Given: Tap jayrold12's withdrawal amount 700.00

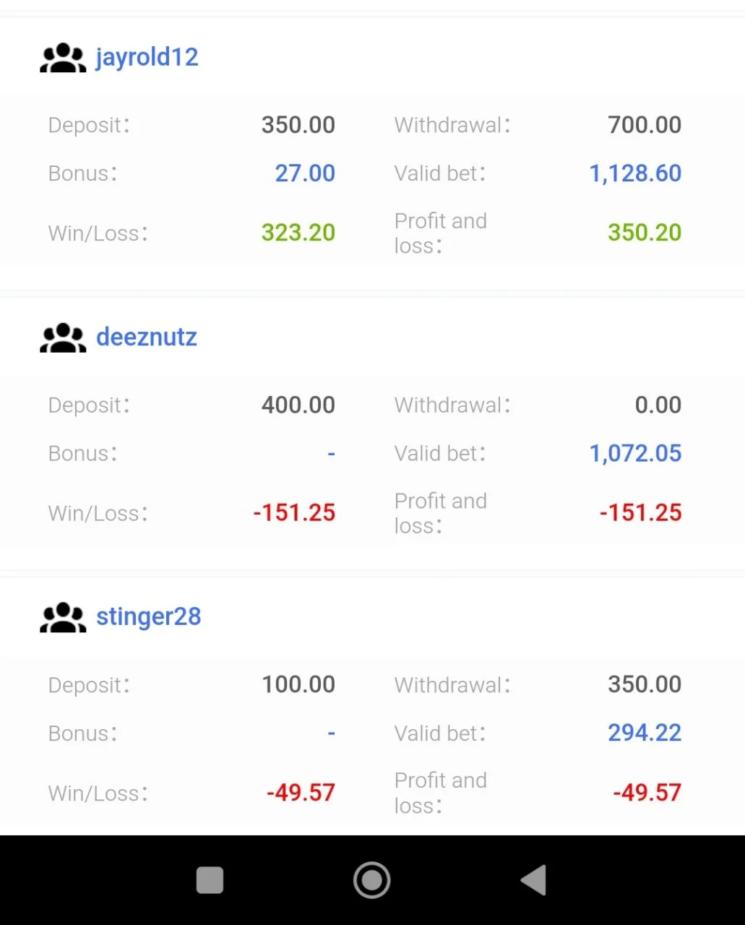Looking at the screenshot, I should (645, 125).
